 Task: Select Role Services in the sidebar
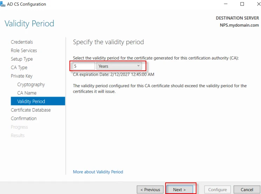click(24, 50)
